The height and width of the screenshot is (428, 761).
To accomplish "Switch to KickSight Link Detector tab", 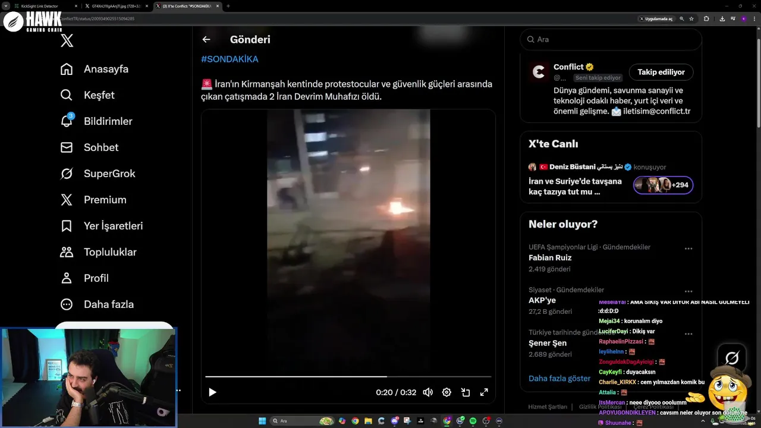I will pos(45,6).
